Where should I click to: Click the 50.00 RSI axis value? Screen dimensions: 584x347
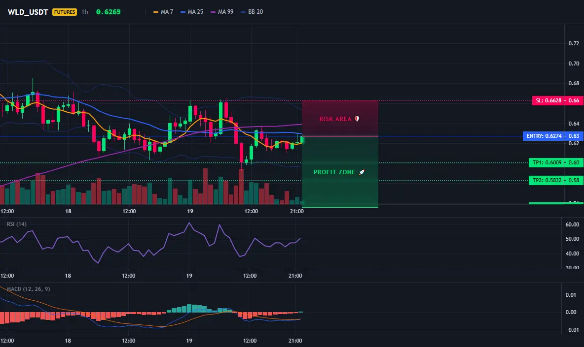(x=572, y=239)
